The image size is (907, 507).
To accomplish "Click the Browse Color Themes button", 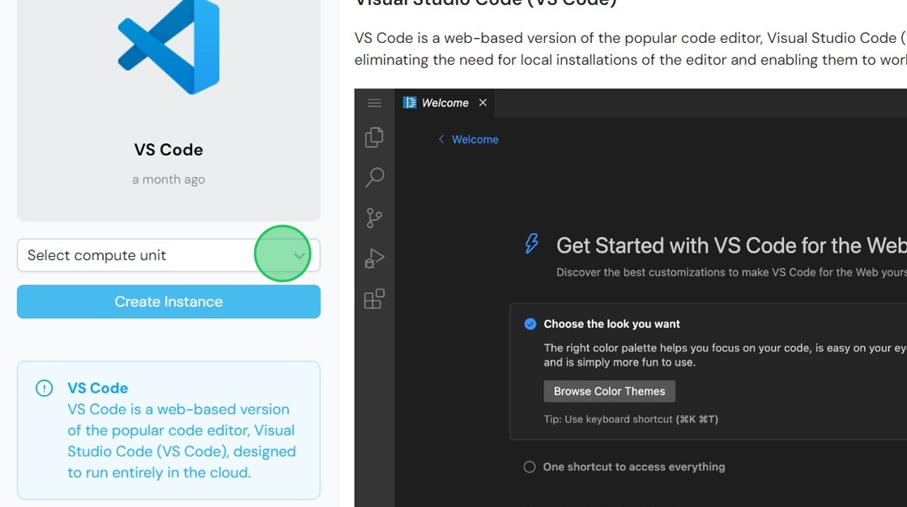I will (609, 391).
